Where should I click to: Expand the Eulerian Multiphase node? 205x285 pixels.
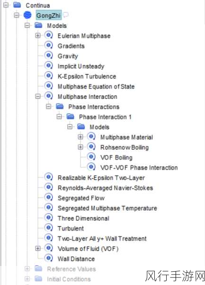coord(38,35)
